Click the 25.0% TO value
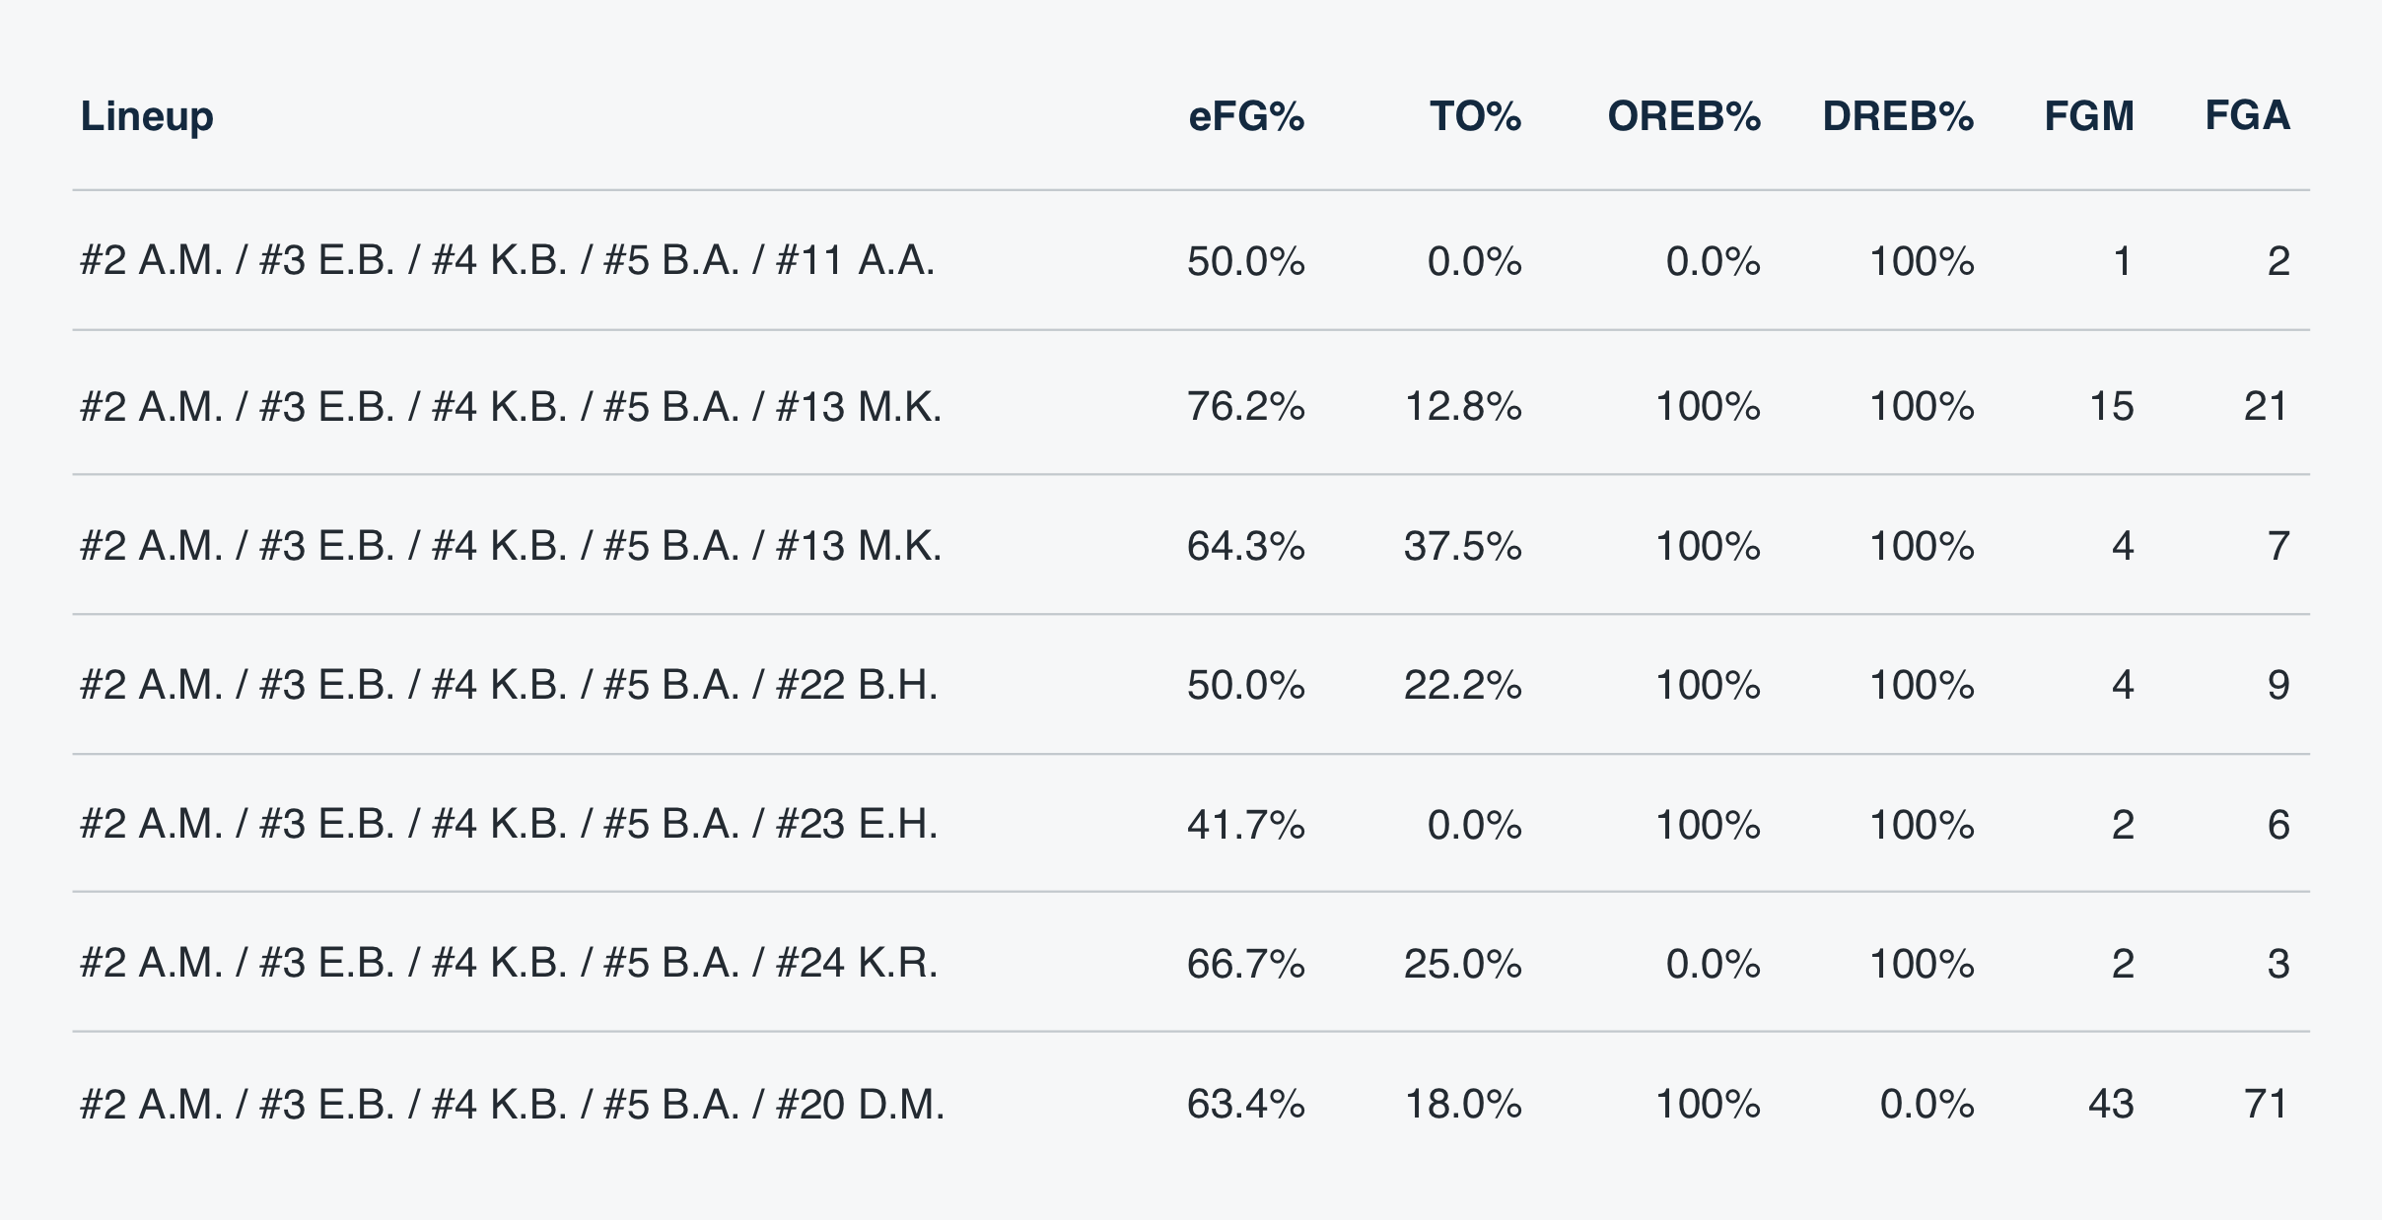2382x1220 pixels. (1462, 963)
